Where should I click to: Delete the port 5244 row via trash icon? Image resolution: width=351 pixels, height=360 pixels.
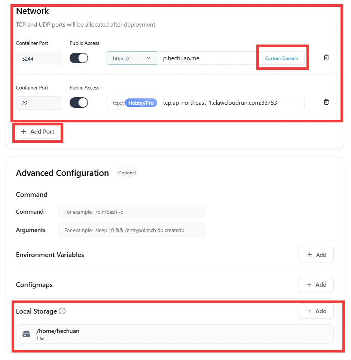pos(326,58)
